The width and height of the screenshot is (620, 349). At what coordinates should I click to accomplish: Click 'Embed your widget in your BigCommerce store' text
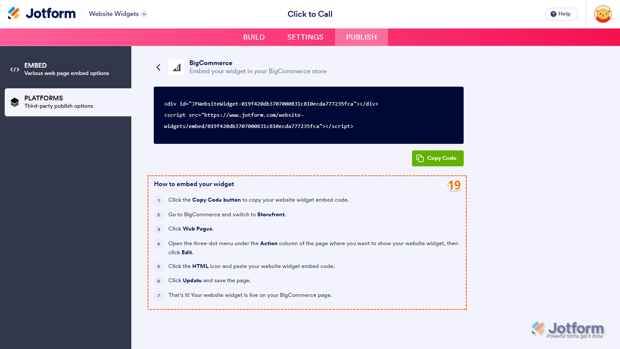pos(258,71)
